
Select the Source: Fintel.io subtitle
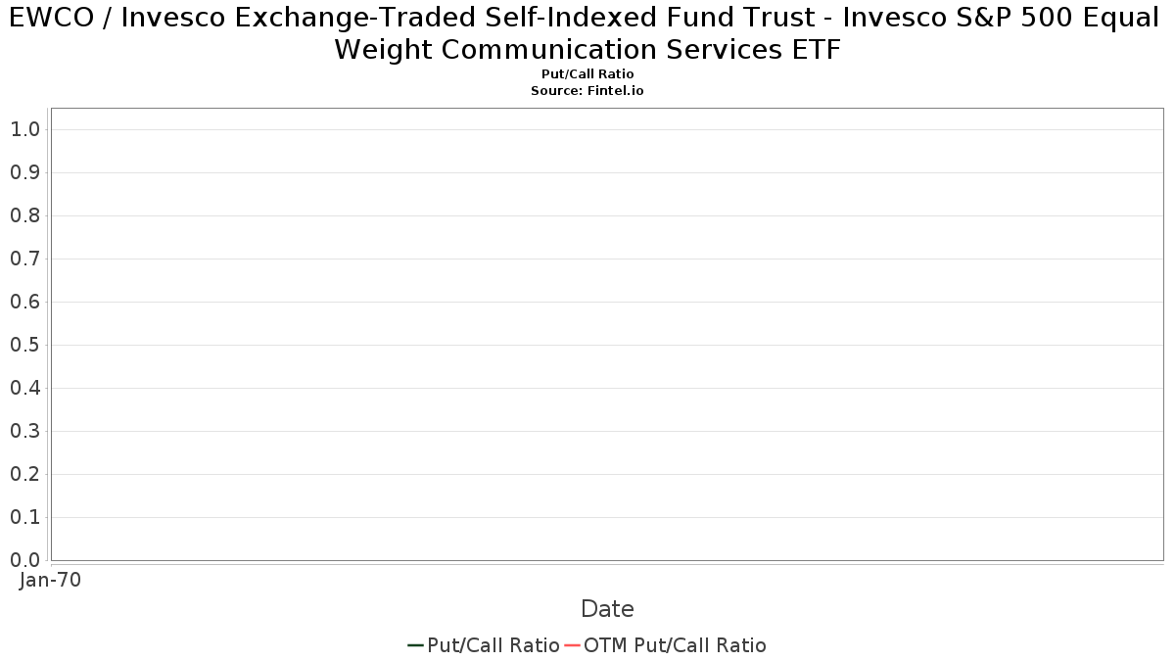click(x=587, y=90)
